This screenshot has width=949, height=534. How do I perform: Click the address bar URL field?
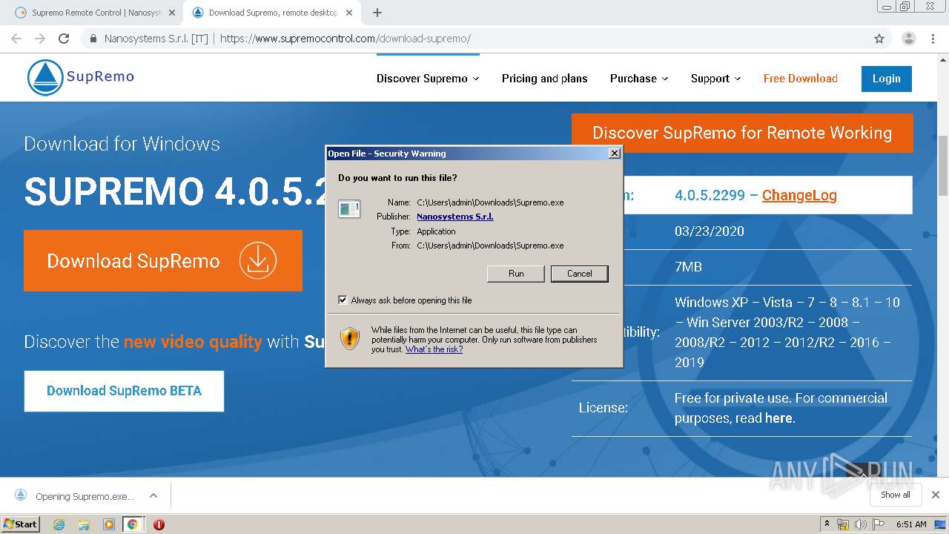coord(474,39)
